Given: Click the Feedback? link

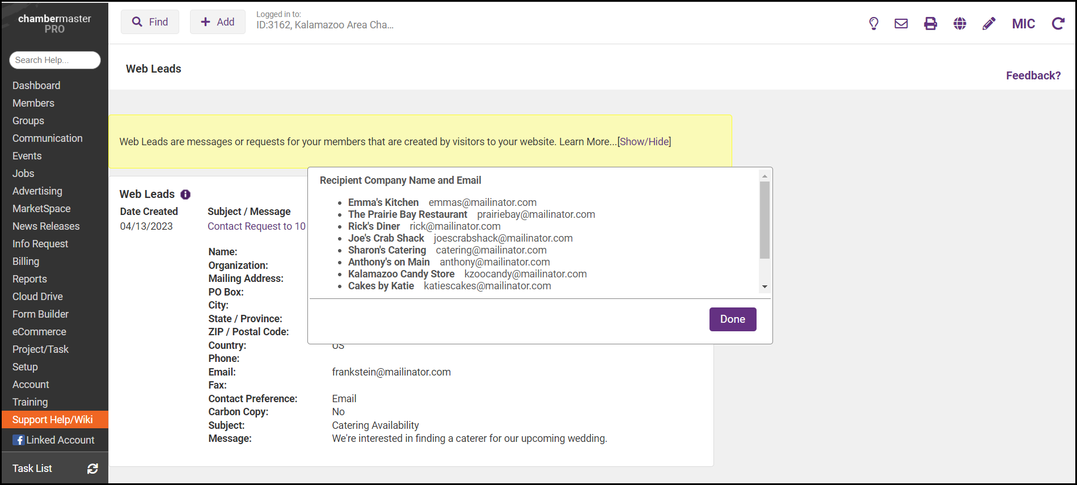Looking at the screenshot, I should [x=1033, y=75].
